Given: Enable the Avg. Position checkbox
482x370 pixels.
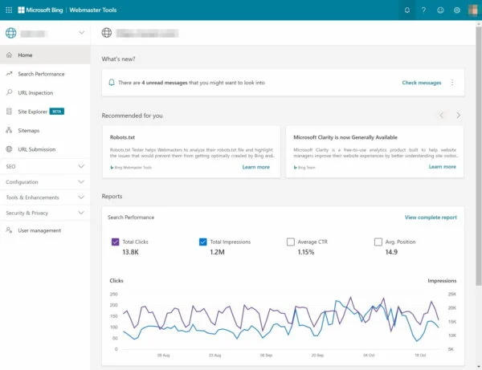Looking at the screenshot, I should [x=378, y=242].
